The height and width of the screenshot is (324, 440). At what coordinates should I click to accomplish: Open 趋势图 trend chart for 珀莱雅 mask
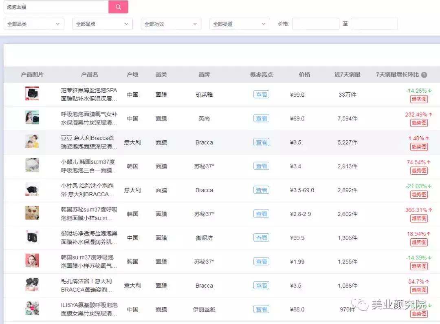pos(419,99)
